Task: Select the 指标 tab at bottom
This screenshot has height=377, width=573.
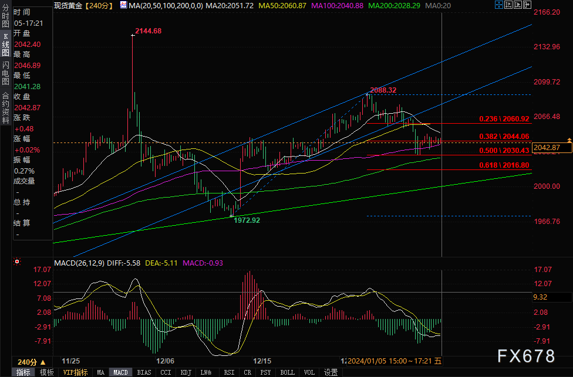Action: pos(24,372)
